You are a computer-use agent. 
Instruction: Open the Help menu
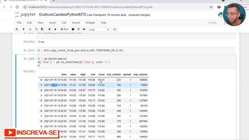[x=103, y=23]
